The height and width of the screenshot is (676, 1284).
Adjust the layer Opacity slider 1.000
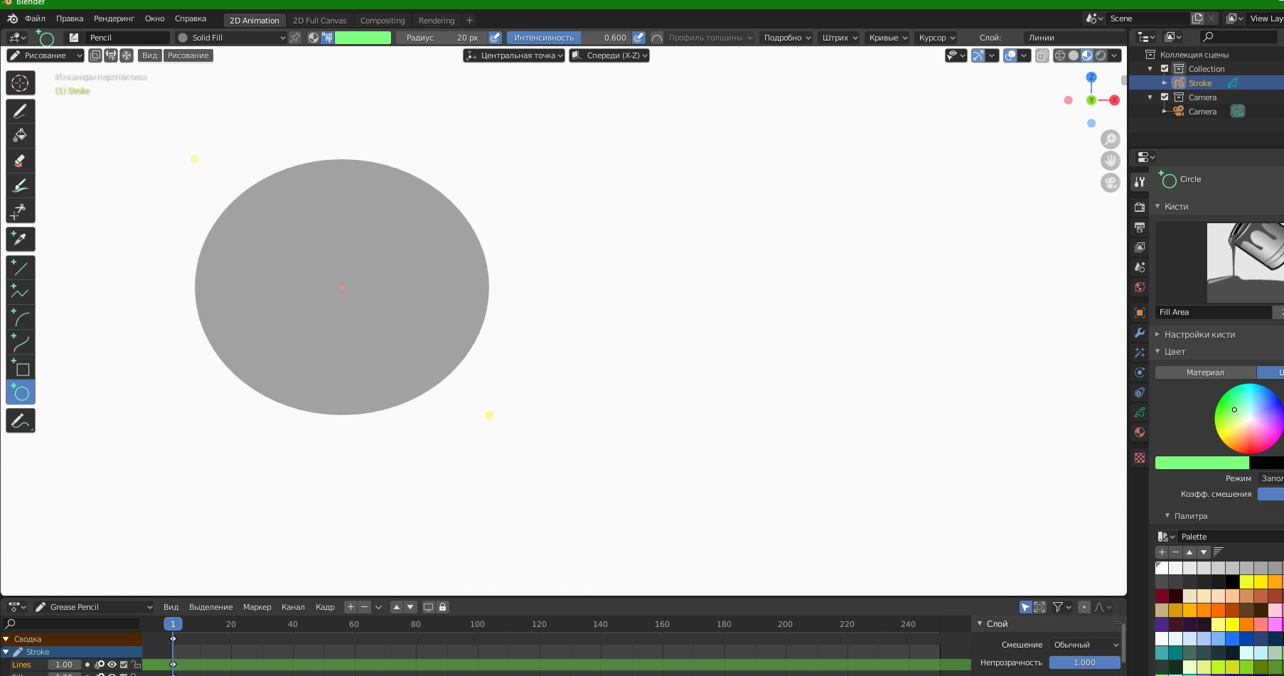1085,662
